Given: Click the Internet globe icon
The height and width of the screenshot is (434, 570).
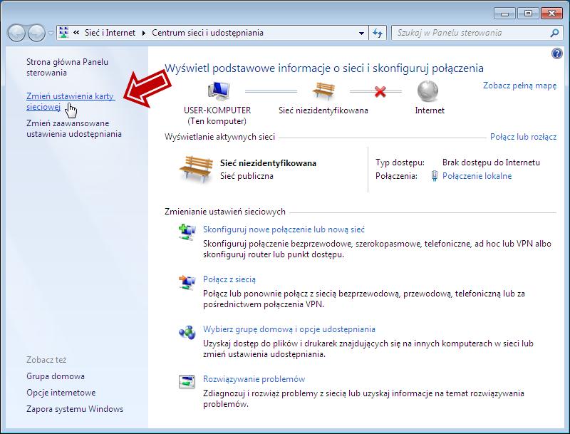Looking at the screenshot, I should click(x=429, y=92).
